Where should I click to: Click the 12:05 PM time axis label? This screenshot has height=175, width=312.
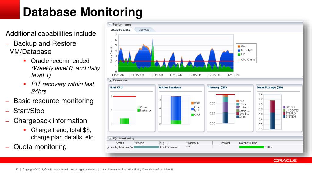coord(195,75)
